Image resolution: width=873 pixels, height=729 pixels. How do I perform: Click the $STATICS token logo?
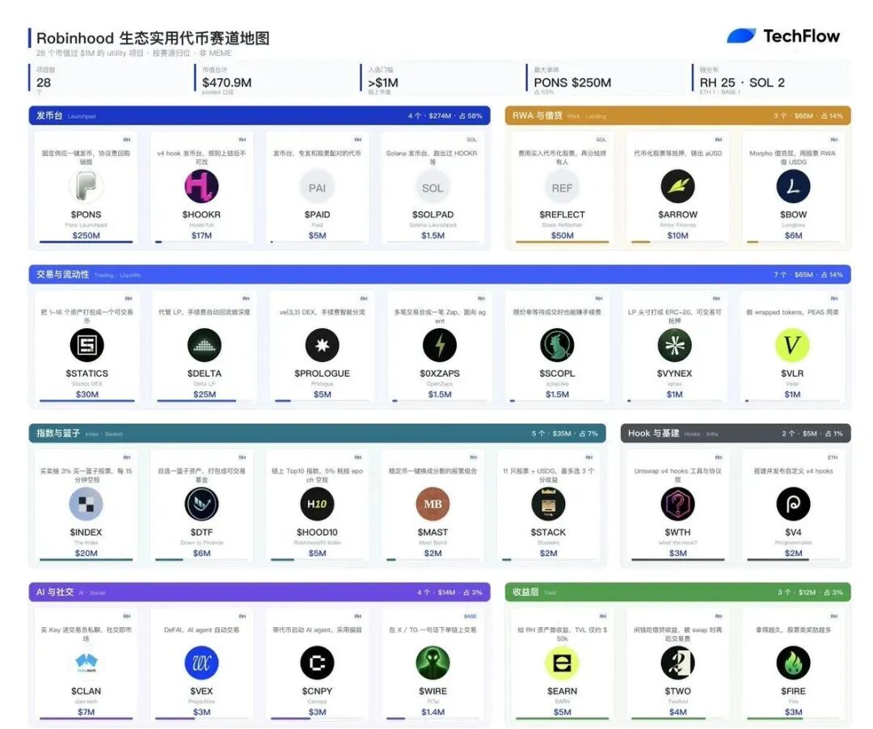(86, 345)
